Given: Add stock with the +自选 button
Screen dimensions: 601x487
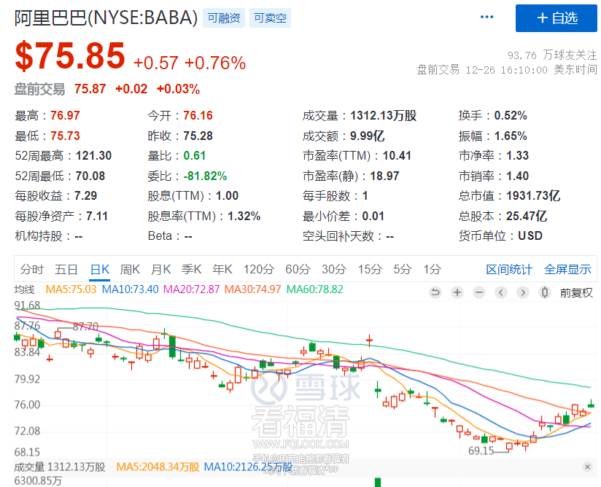Looking at the screenshot, I should tap(557, 18).
